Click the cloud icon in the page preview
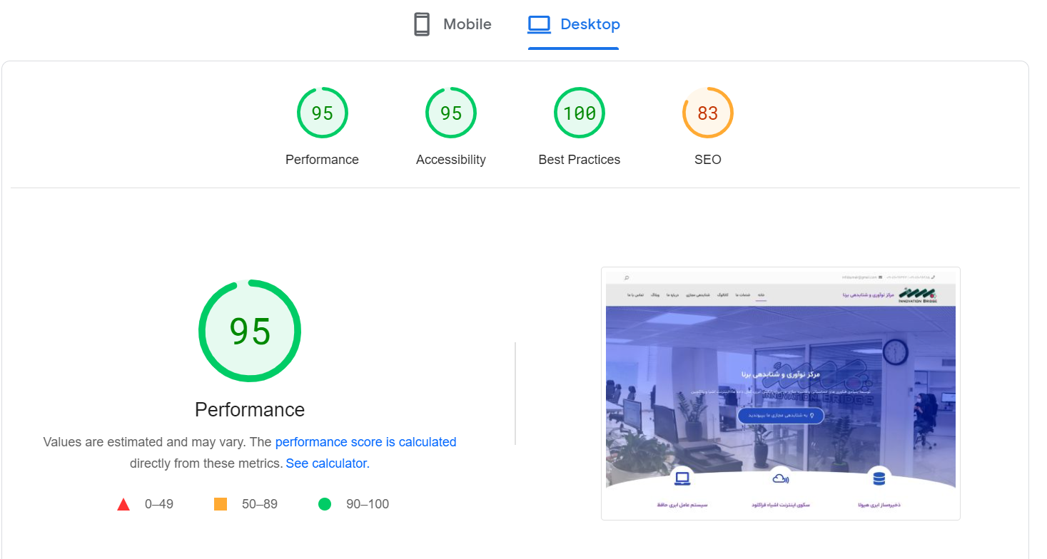 click(x=780, y=478)
